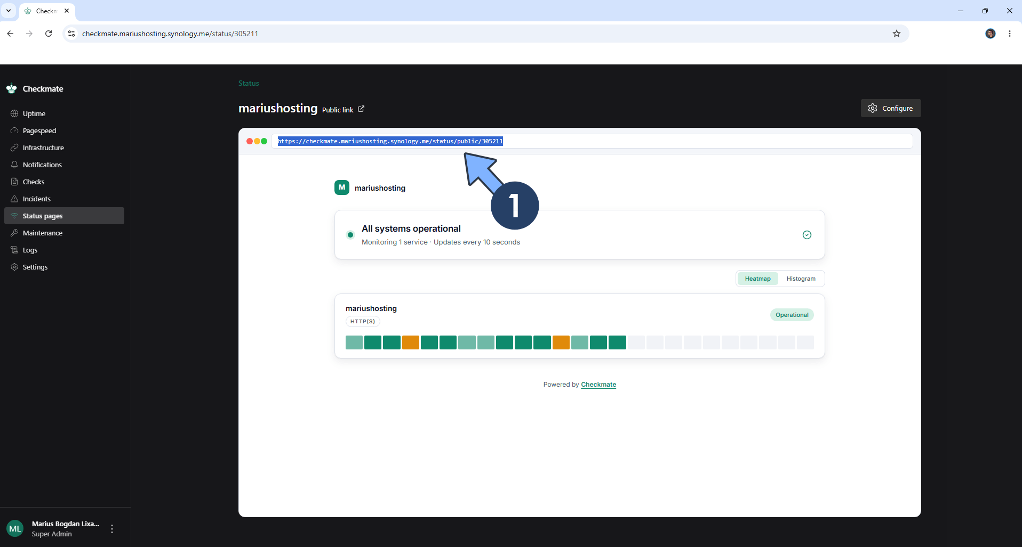Viewport: 1022px width, 547px height.
Task: Click first orange heatmap block
Action: point(411,342)
